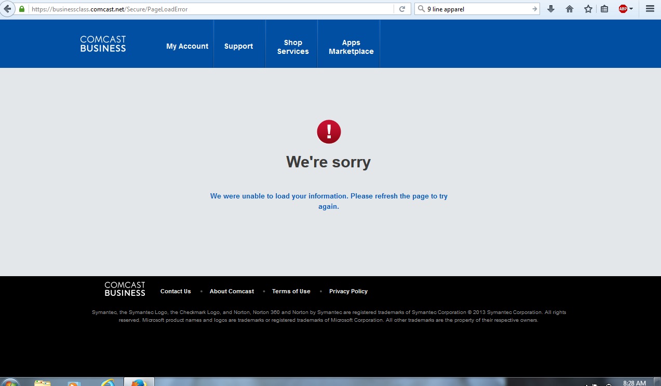Click the Comcast Business header logo

[x=103, y=44]
